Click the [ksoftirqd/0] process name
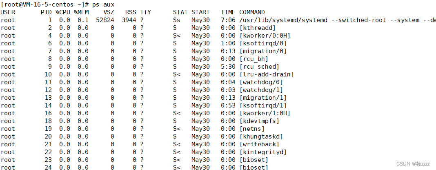 point(263,43)
